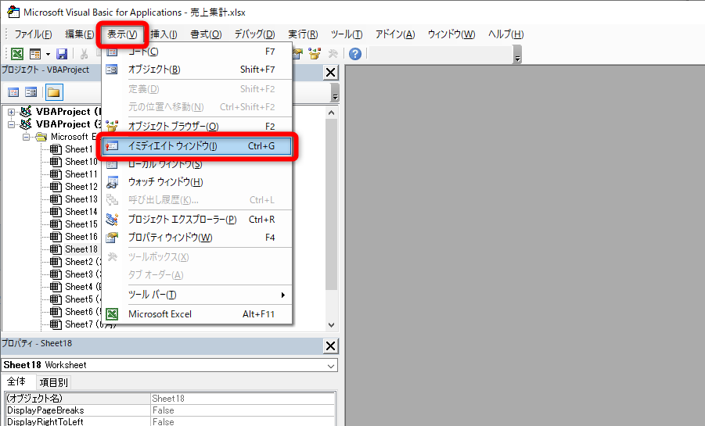The width and height of the screenshot is (705, 426).
Task: Open the 編集(E) menu
Action: click(80, 34)
